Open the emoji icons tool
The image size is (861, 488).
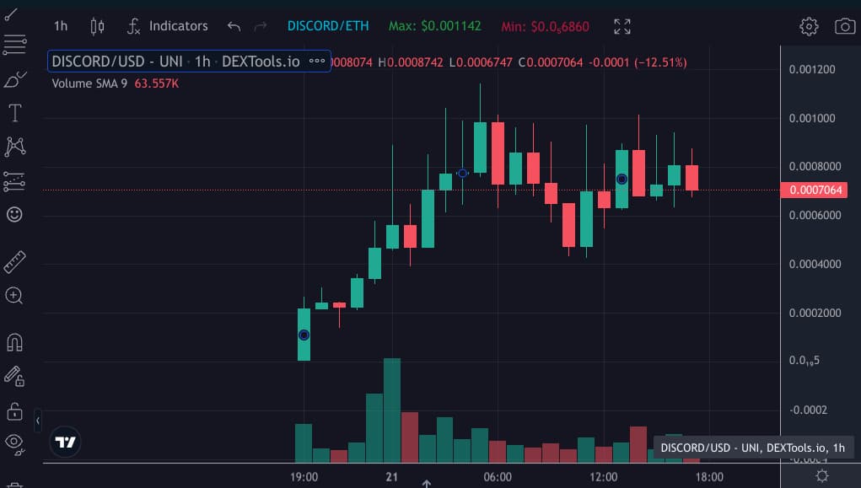[14, 214]
